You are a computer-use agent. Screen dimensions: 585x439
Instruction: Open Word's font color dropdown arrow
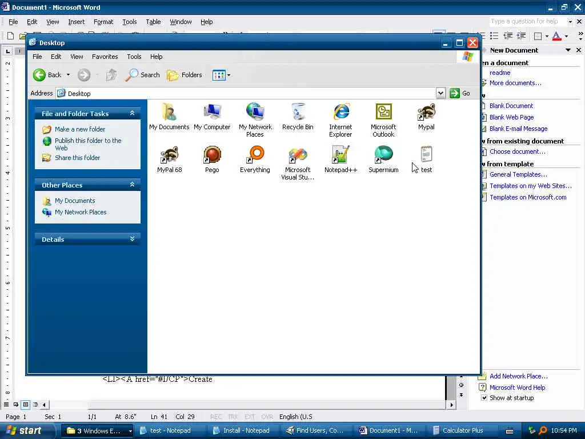tap(566, 36)
